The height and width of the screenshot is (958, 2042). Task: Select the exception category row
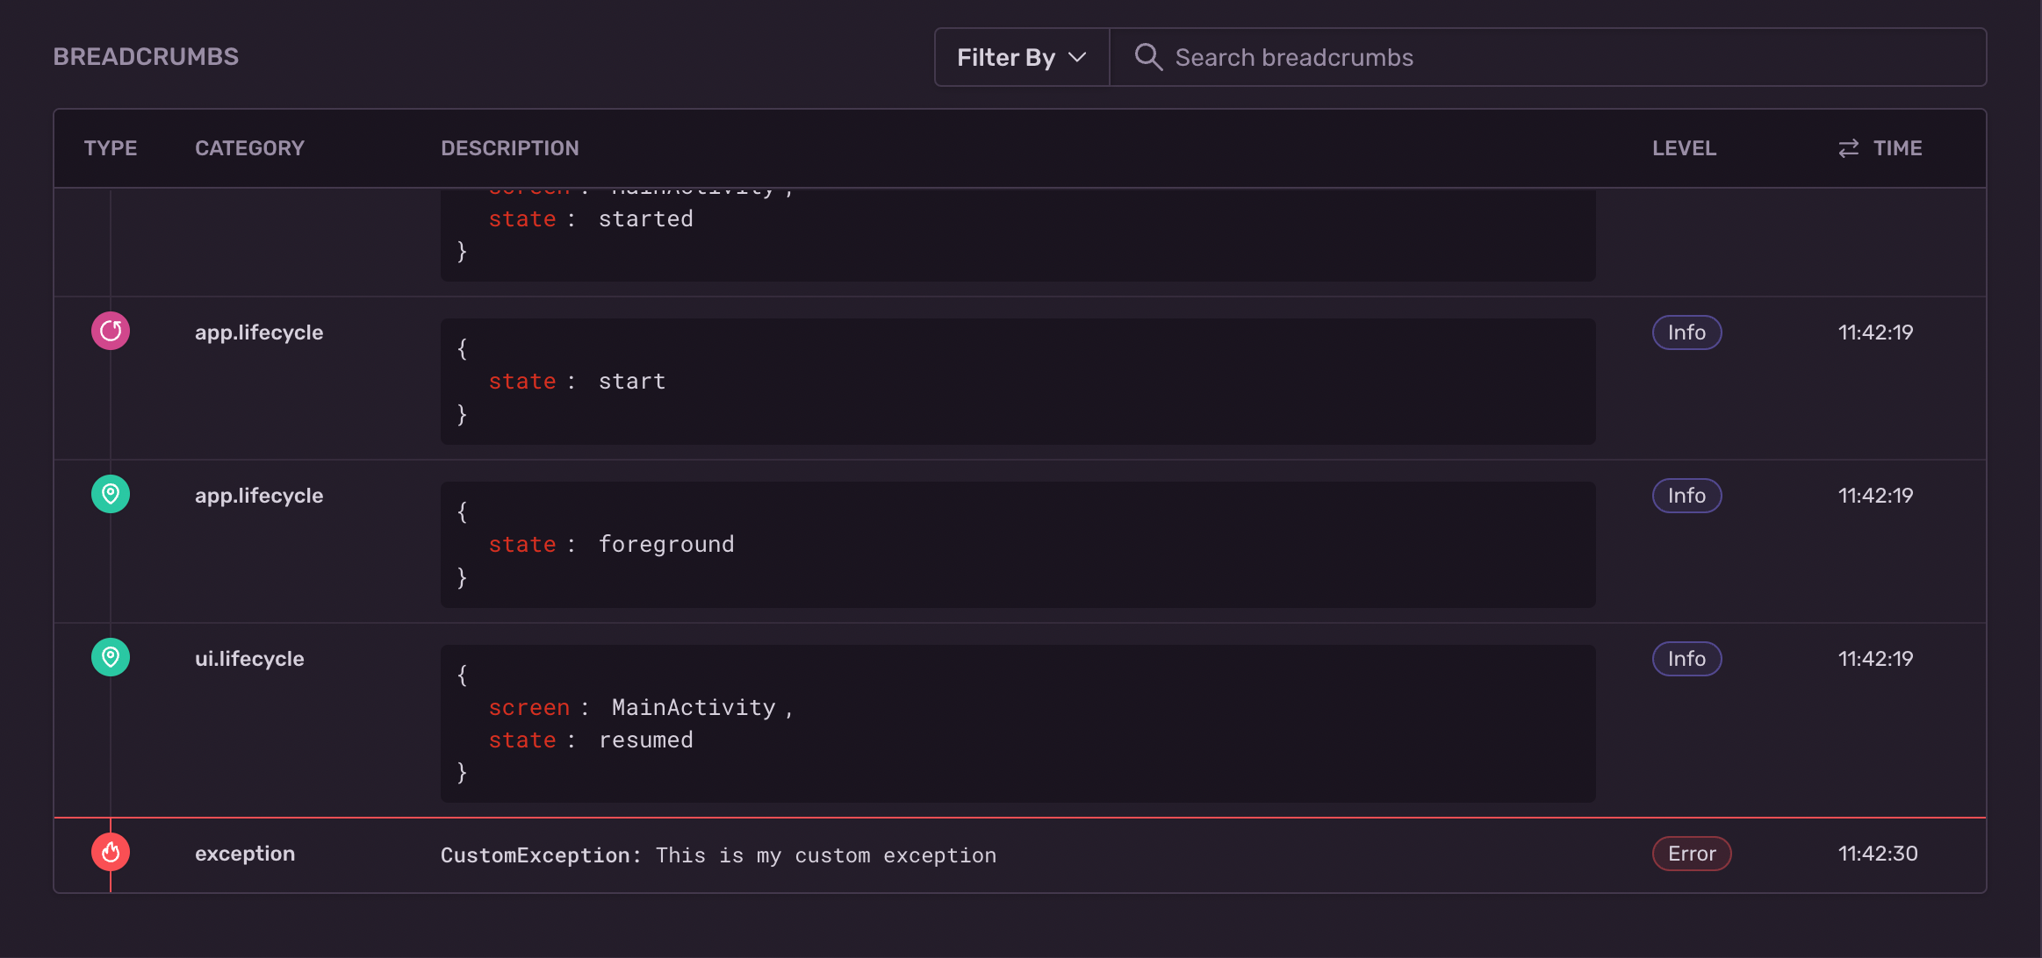pyautogui.click(x=245, y=854)
